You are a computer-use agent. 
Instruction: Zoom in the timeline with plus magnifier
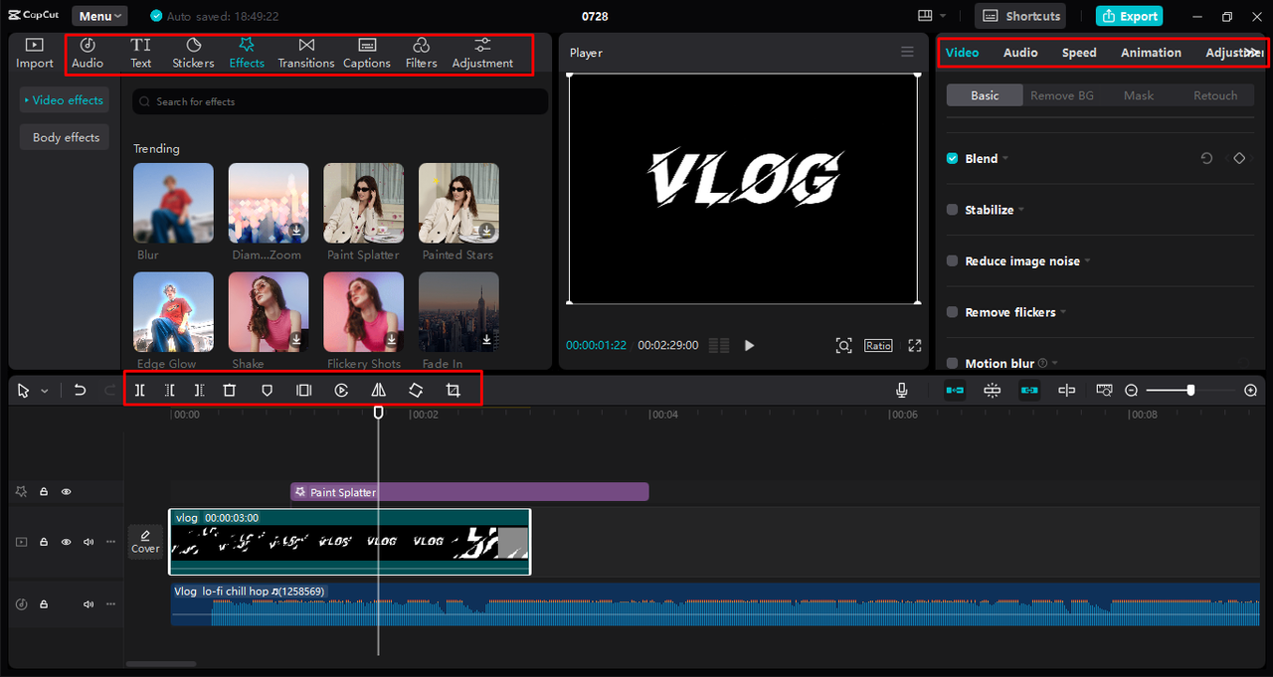1251,391
